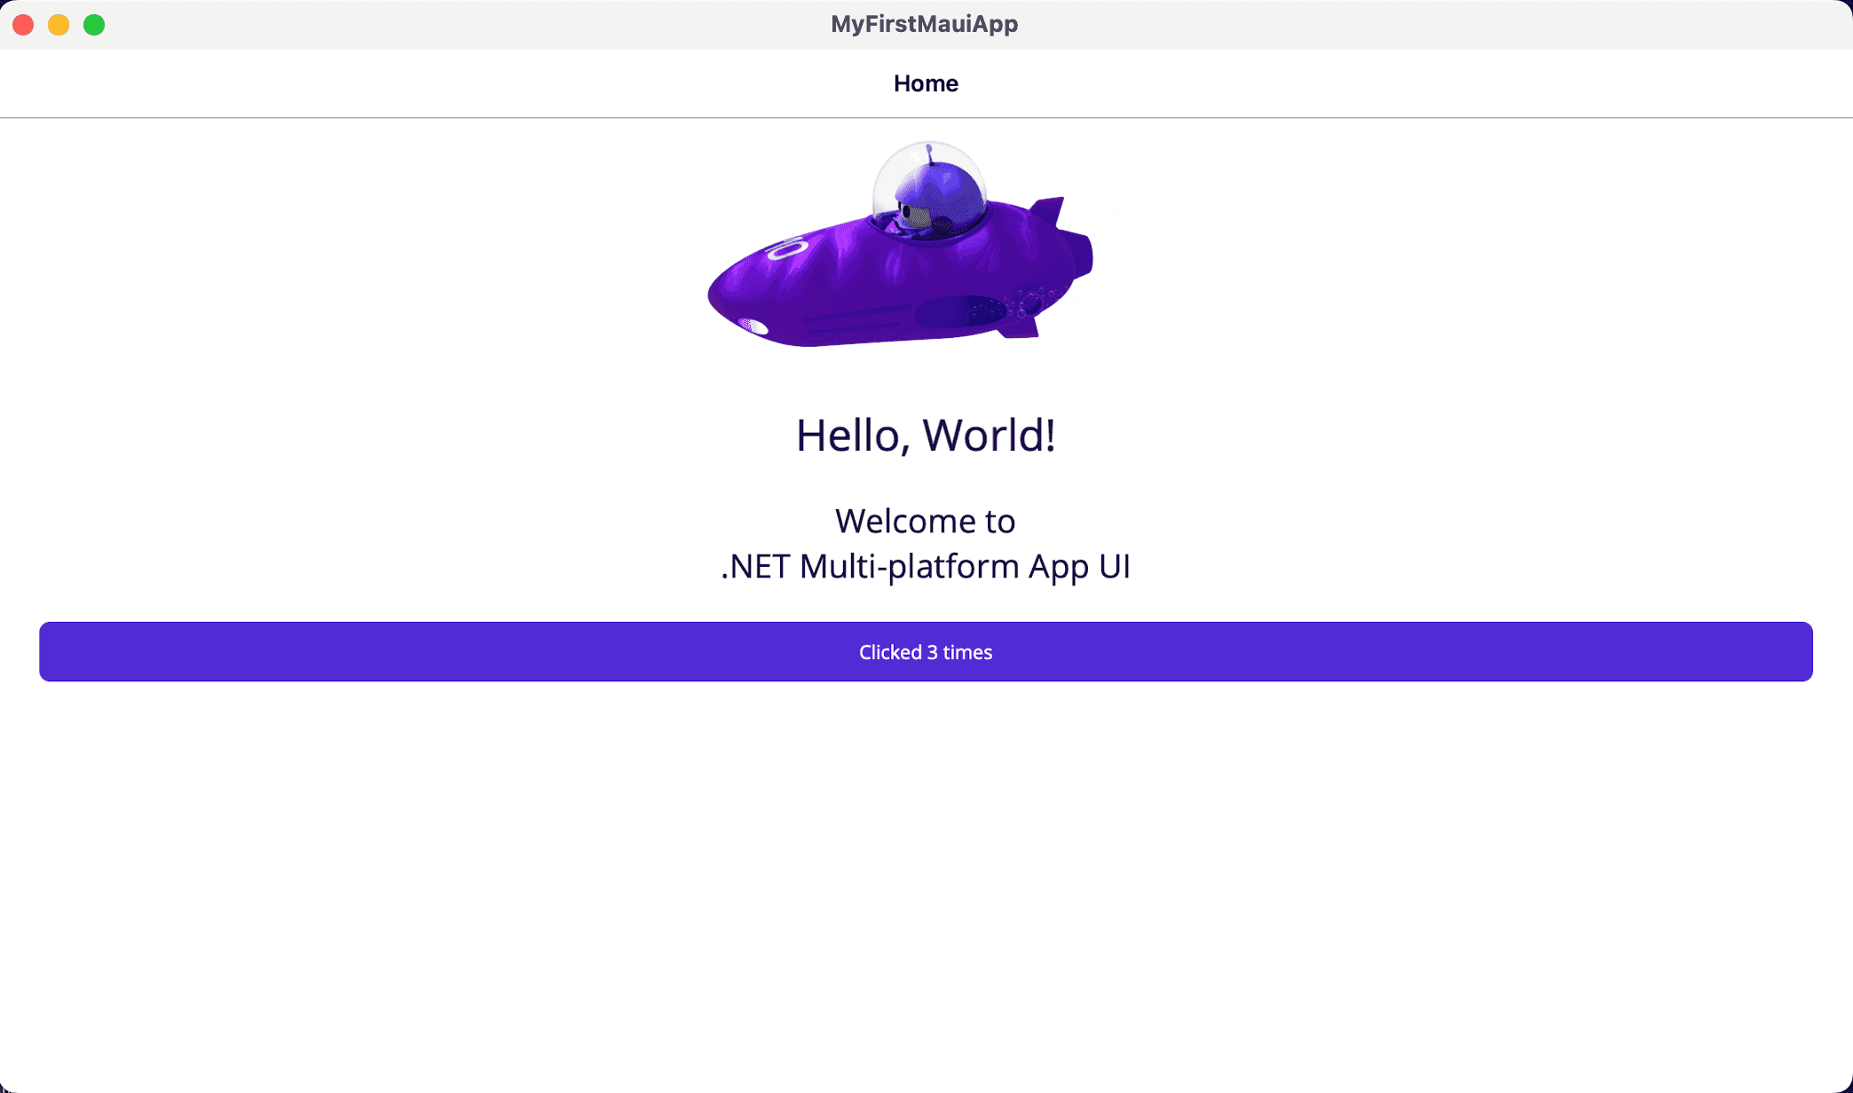Click the antenna on the robot's head
Image resolution: width=1853 pixels, height=1093 pixels.
pos(928,154)
